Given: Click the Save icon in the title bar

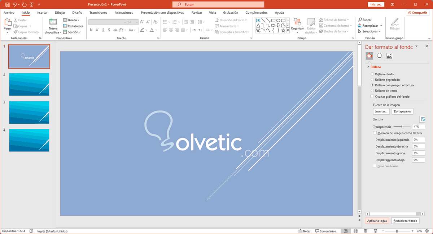Looking at the screenshot, I should coord(7,4).
